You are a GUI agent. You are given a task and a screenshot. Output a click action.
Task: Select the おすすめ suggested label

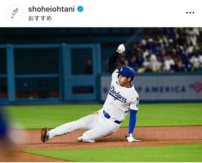[x=40, y=18]
